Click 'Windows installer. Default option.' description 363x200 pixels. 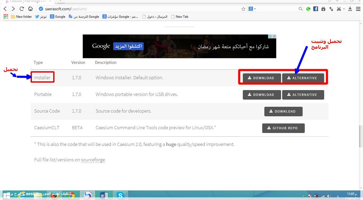coord(129,78)
